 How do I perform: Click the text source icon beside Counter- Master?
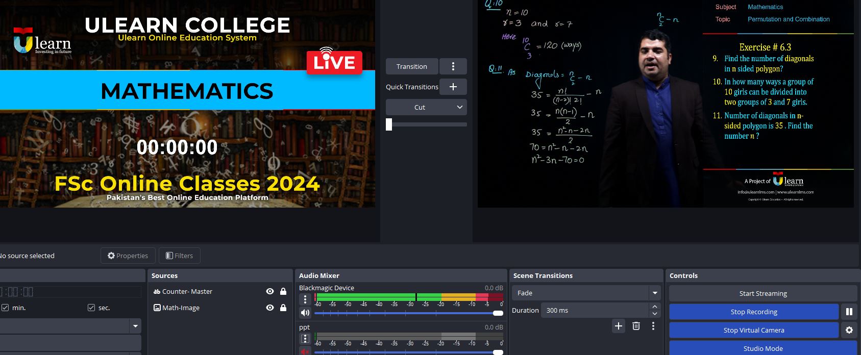[157, 291]
